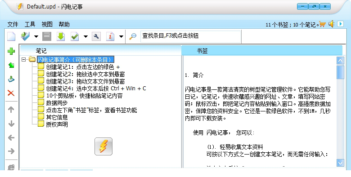Screen dimensions: 351x177
Task: Select the 其它信息 note
Action: (57, 117)
